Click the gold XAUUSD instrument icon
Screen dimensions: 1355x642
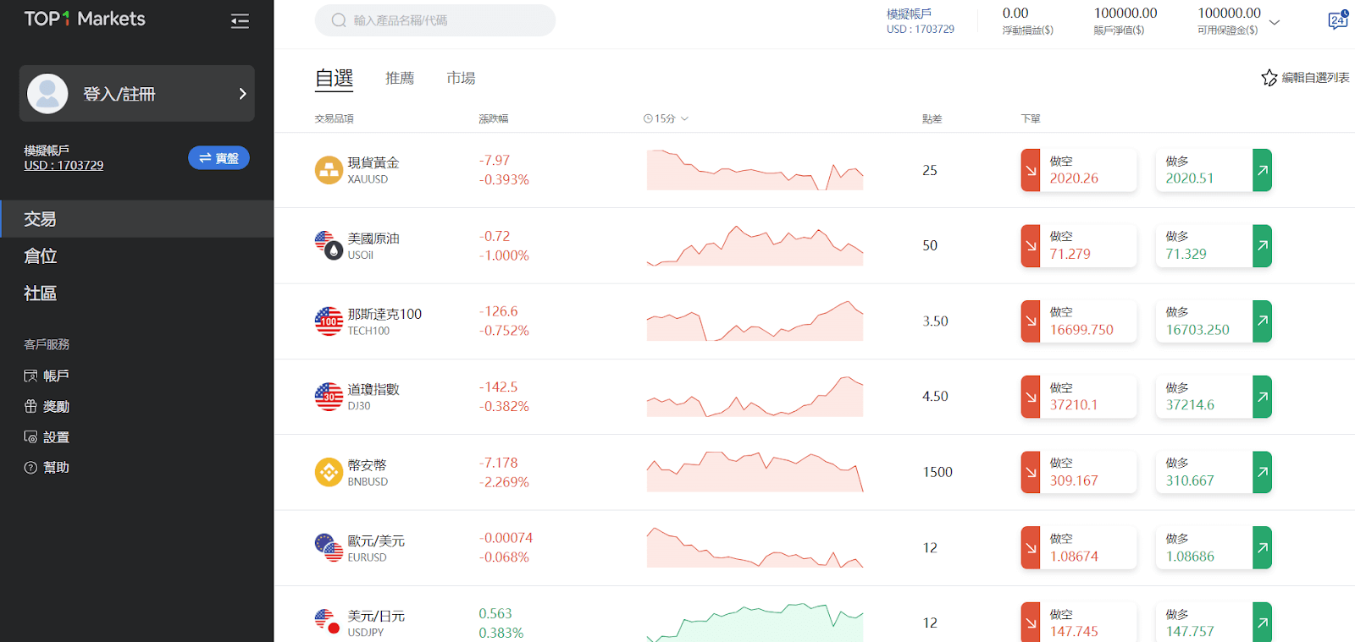tap(329, 170)
